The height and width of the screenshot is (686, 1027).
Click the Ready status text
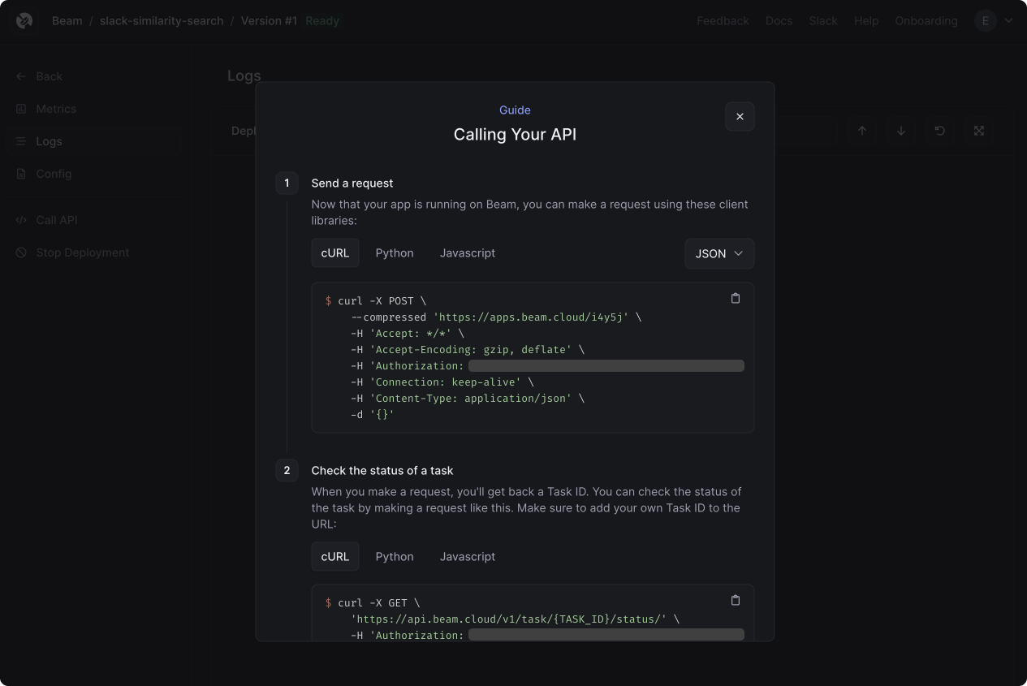(322, 21)
